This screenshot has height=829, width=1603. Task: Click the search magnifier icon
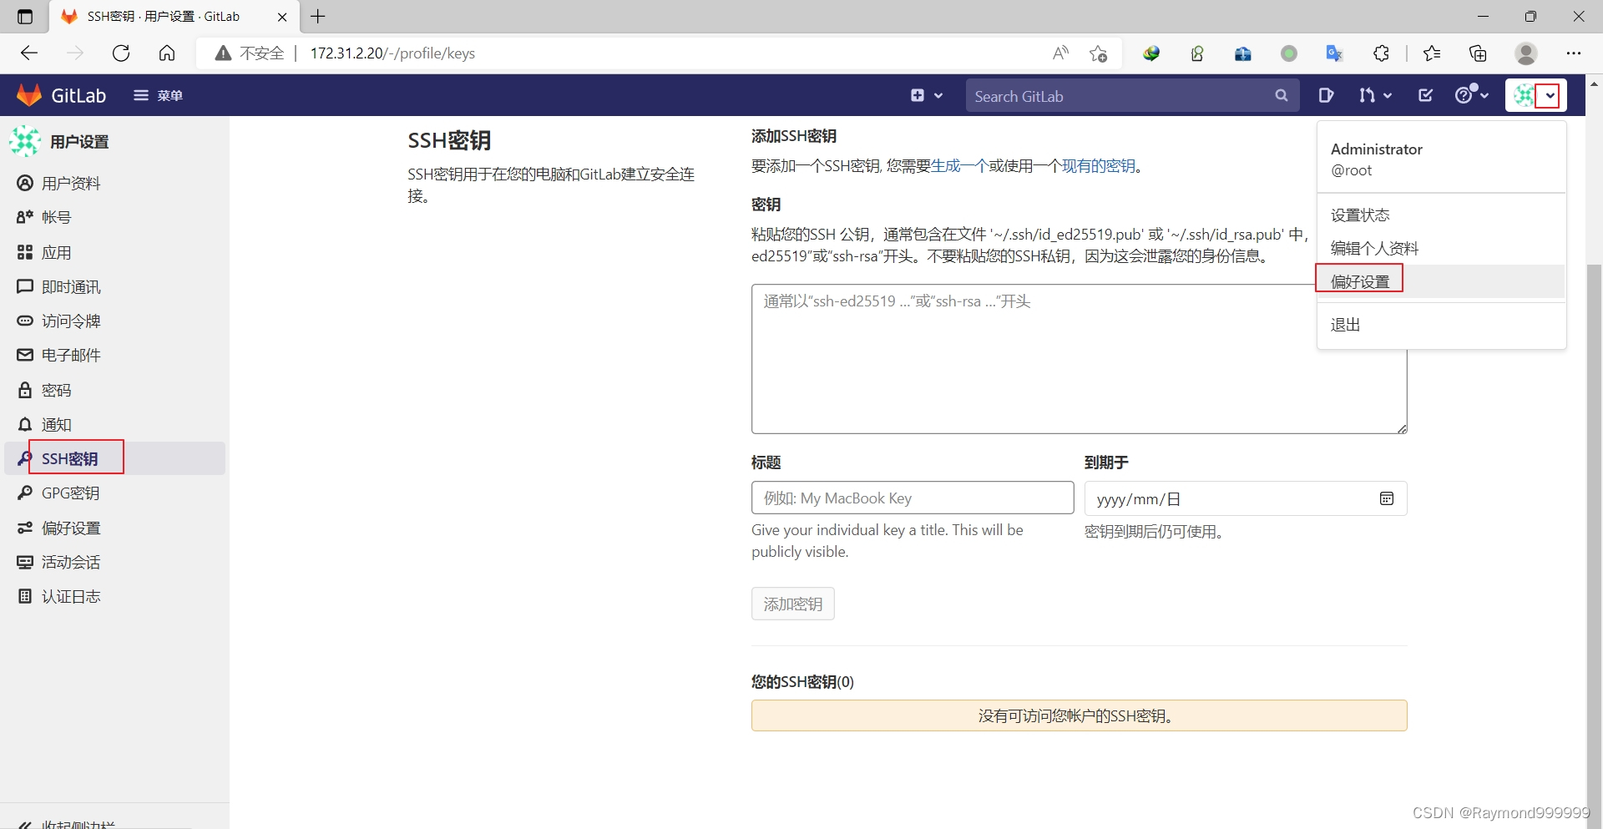pyautogui.click(x=1282, y=96)
